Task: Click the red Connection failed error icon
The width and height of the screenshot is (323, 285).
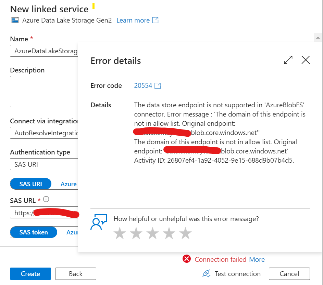Action: (x=187, y=259)
